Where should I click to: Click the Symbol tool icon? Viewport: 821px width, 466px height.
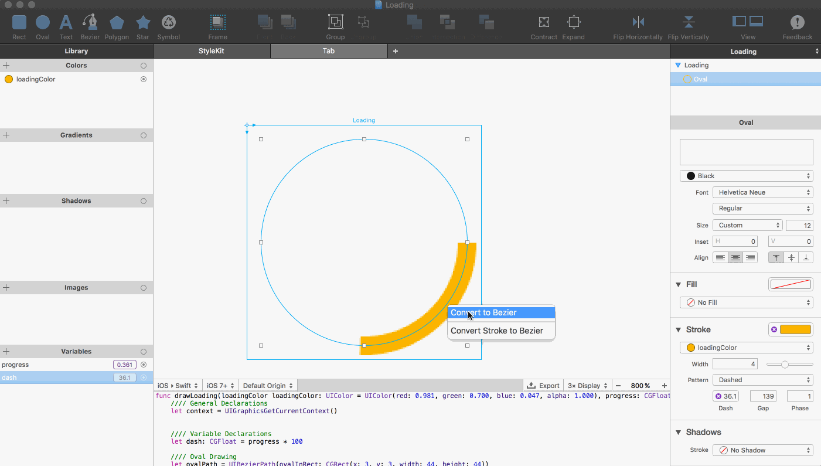(169, 23)
